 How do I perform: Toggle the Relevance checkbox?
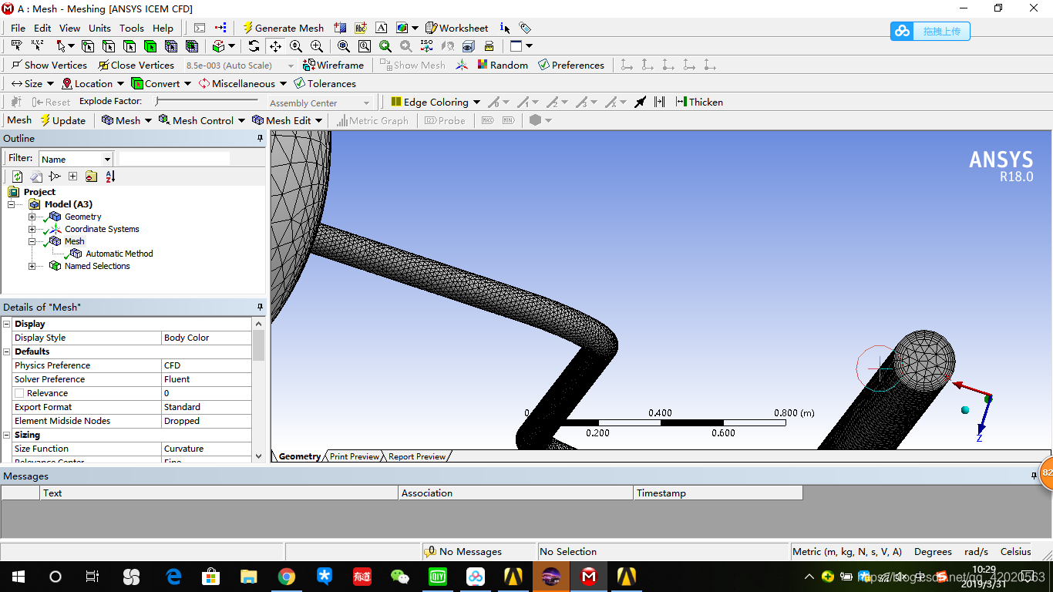tap(19, 393)
